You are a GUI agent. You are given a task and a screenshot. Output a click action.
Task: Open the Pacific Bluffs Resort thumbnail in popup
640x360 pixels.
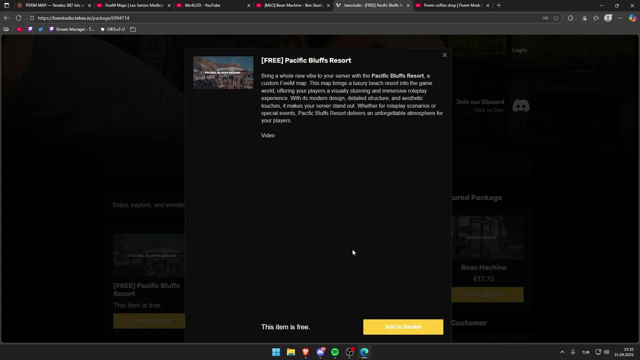tap(223, 72)
